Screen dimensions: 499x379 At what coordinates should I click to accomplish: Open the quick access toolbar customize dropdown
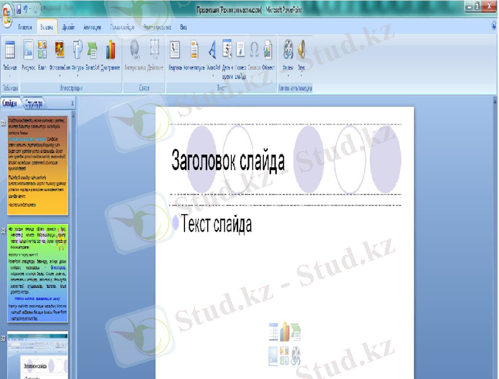coord(44,8)
